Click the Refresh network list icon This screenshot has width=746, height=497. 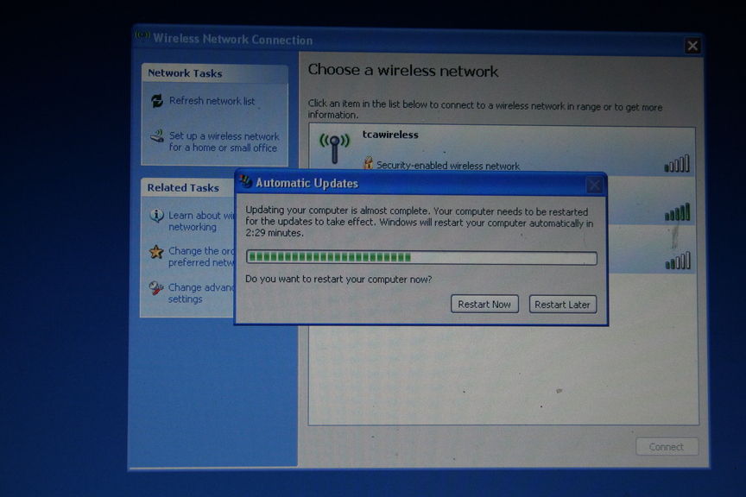point(157,101)
